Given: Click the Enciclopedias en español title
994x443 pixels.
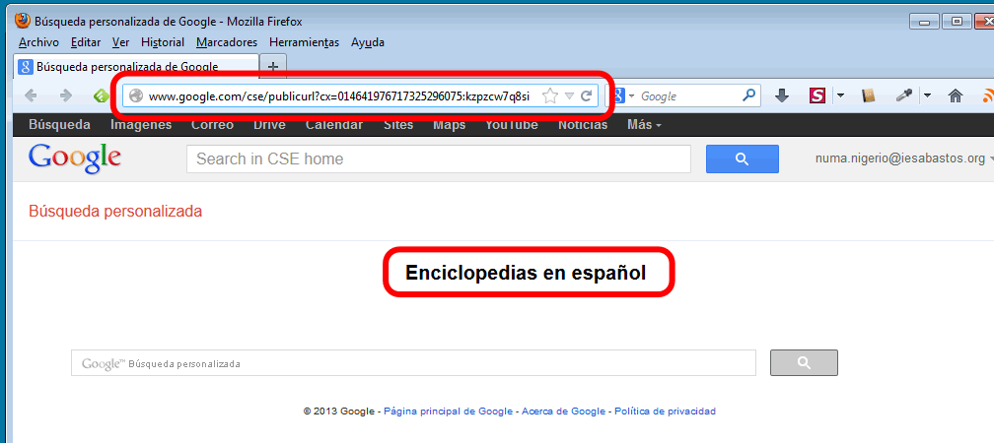Looking at the screenshot, I should pyautogui.click(x=526, y=273).
